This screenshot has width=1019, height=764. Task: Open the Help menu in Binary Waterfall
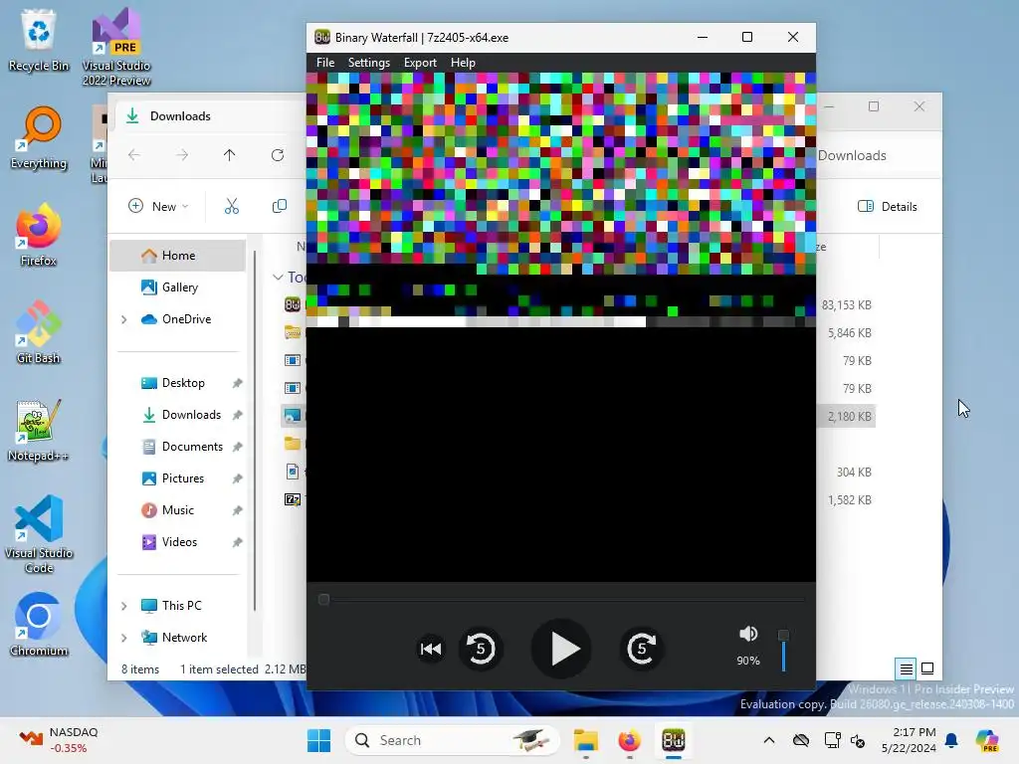coord(463,63)
